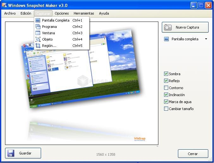This screenshot has height=163, width=214.
Task: Select Ventana capture entry
Action: [x=62, y=33]
